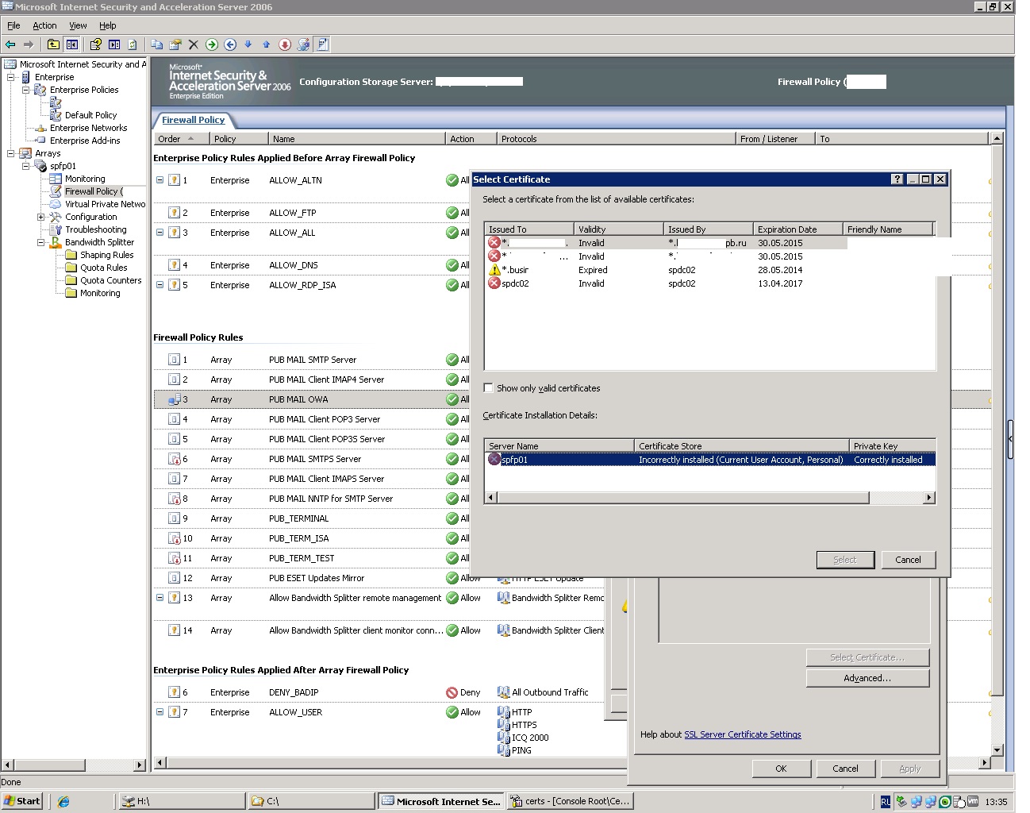Open the View menu
The height and width of the screenshot is (813, 1030).
tap(78, 25)
